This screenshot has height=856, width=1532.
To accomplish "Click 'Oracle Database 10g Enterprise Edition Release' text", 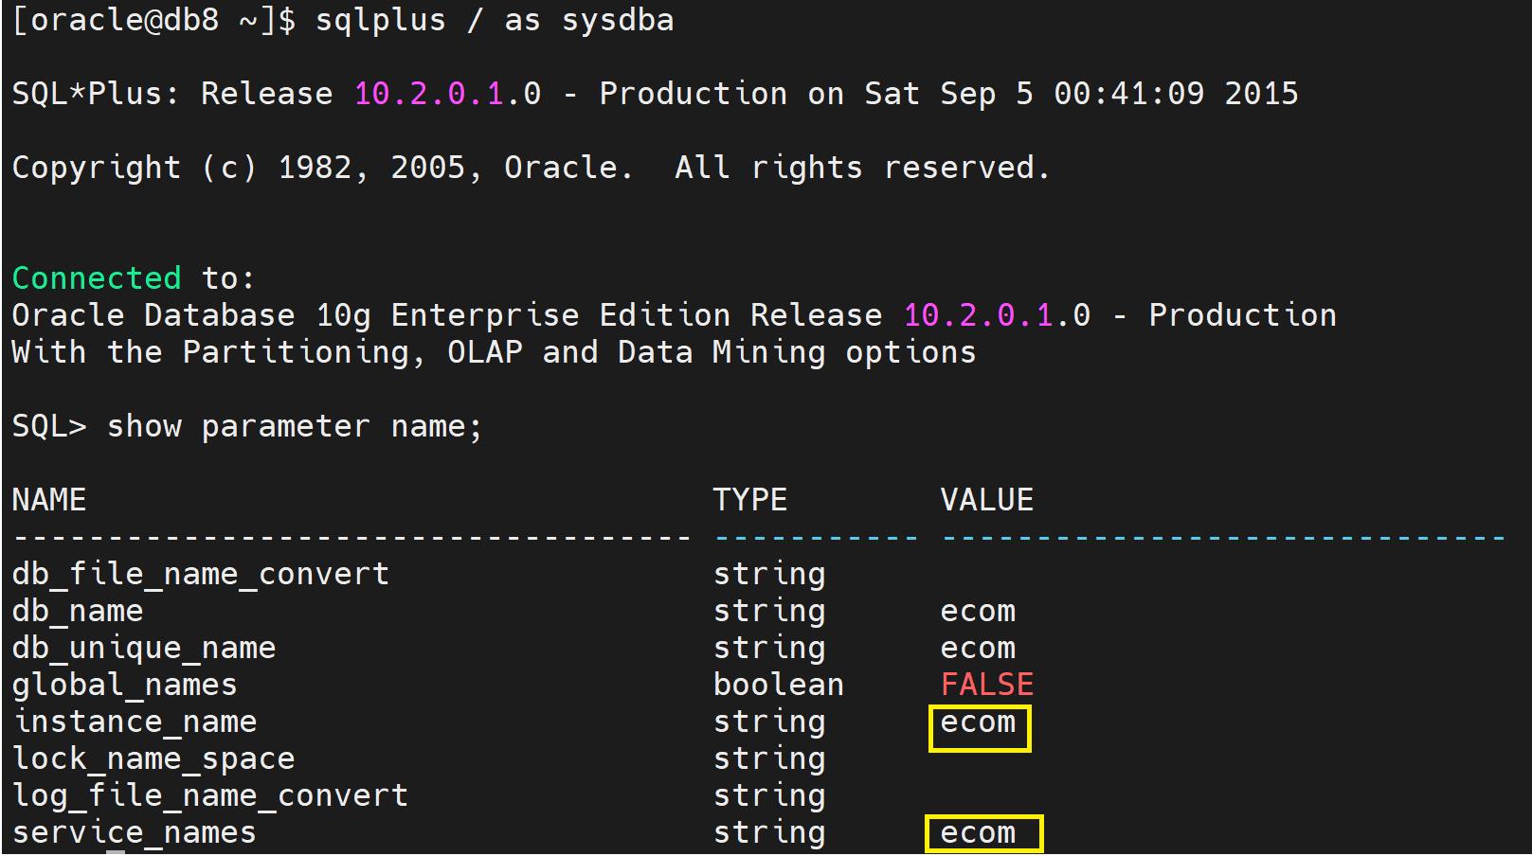I will 447,315.
